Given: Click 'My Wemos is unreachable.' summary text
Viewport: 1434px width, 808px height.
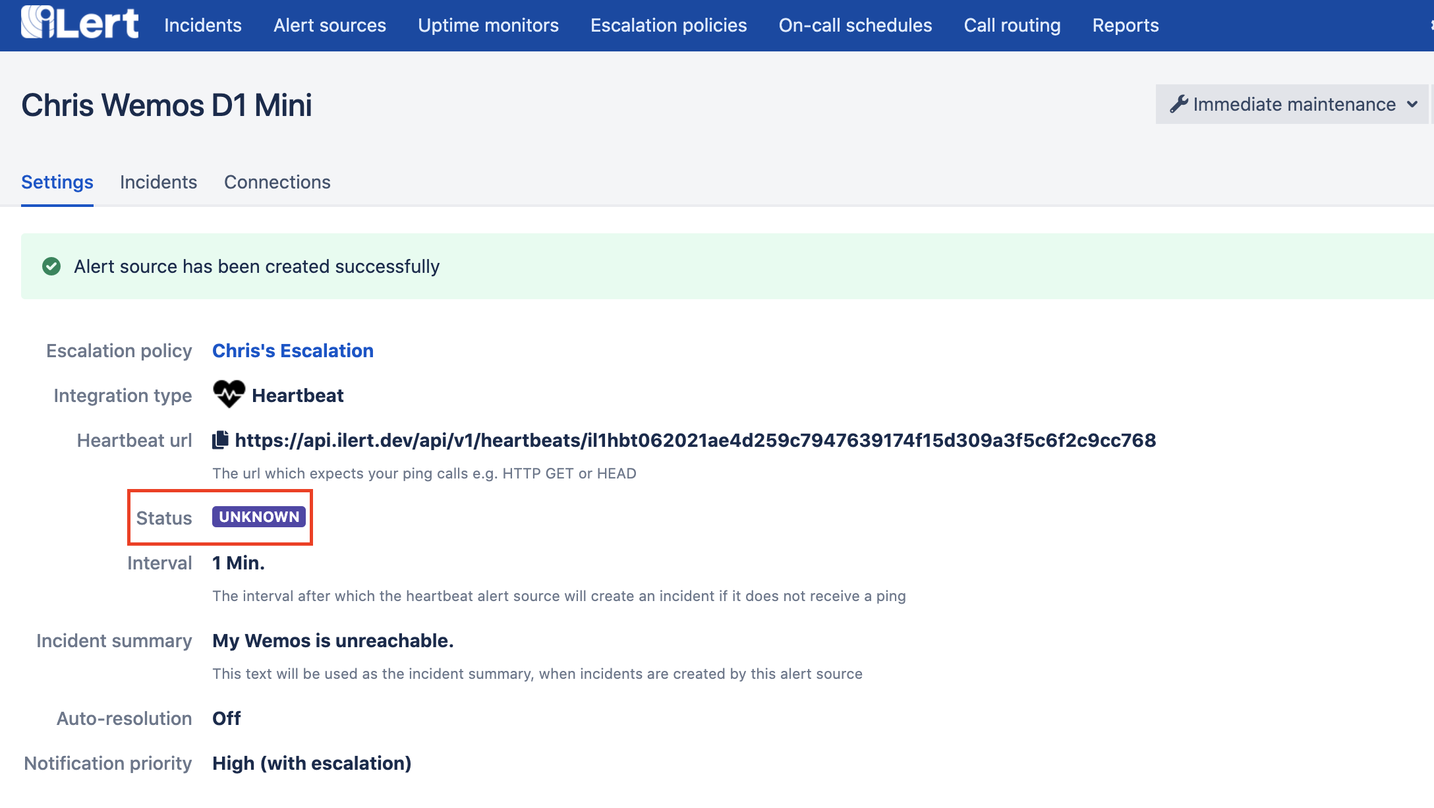Looking at the screenshot, I should [333, 641].
